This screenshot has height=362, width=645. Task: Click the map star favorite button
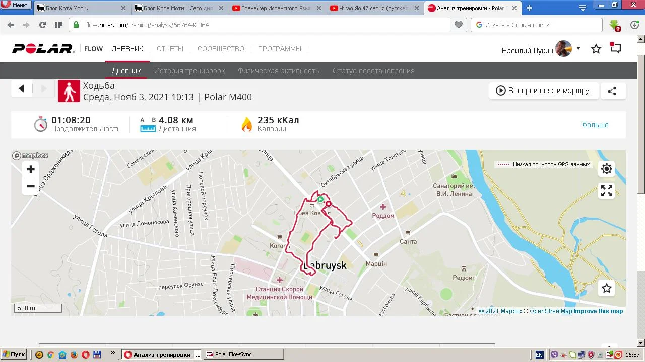click(x=607, y=288)
